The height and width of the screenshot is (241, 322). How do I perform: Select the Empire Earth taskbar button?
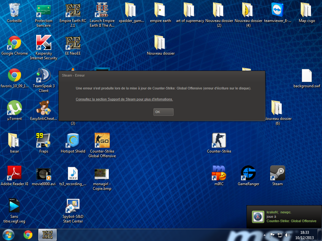coord(47,235)
